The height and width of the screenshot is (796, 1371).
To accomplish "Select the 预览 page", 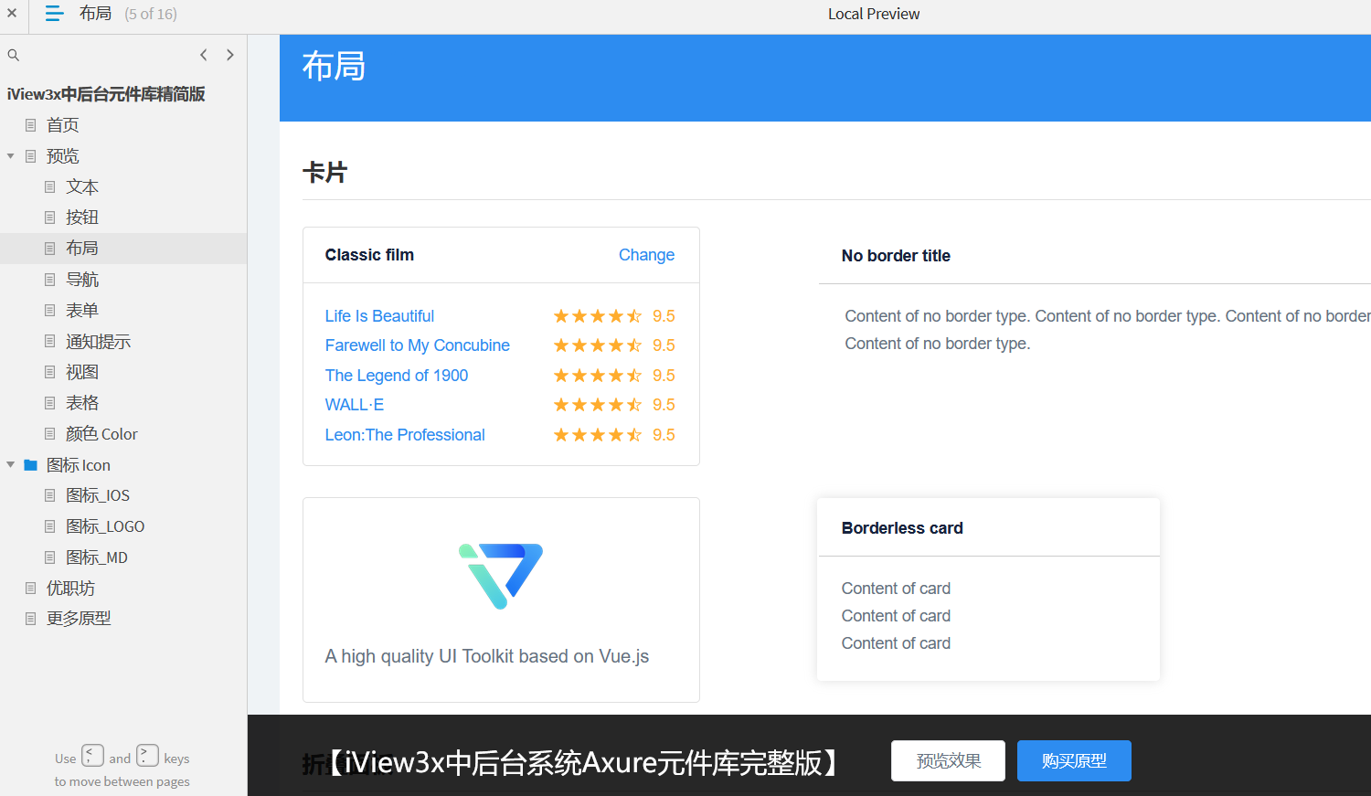I will click(x=63, y=156).
